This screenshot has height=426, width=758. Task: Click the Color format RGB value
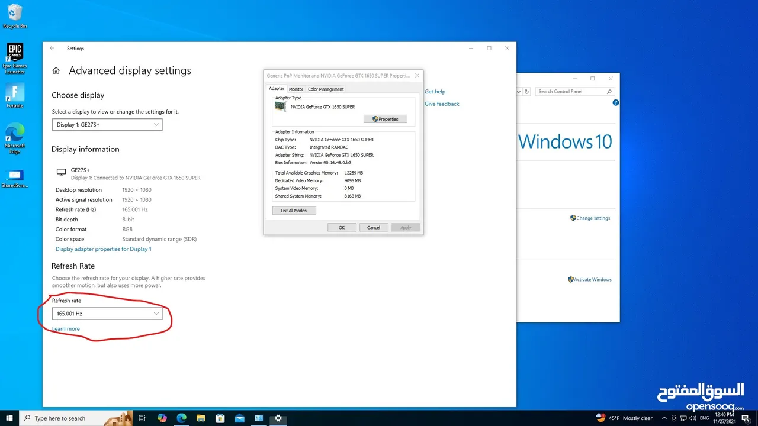pos(127,230)
